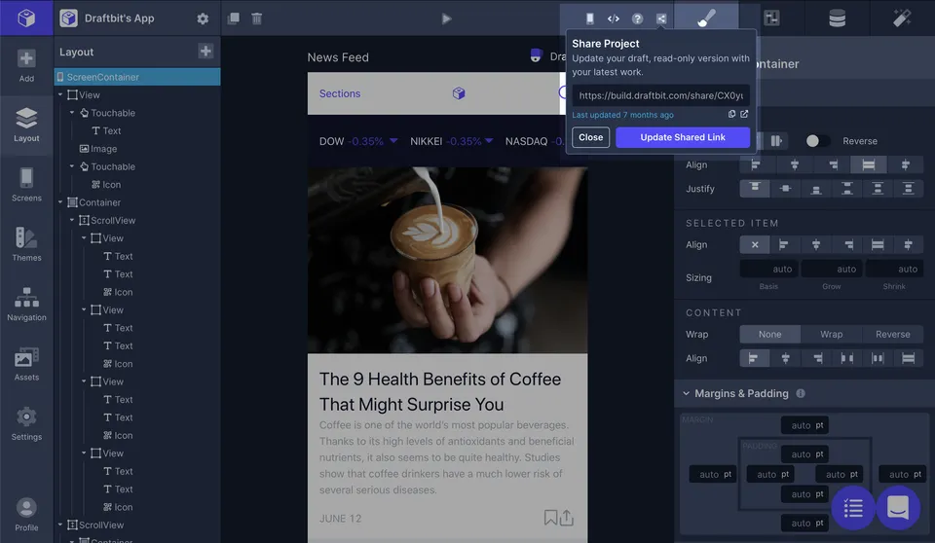The height and width of the screenshot is (543, 935).
Task: Click the DOW -0.35% ticker
Action: (x=358, y=141)
